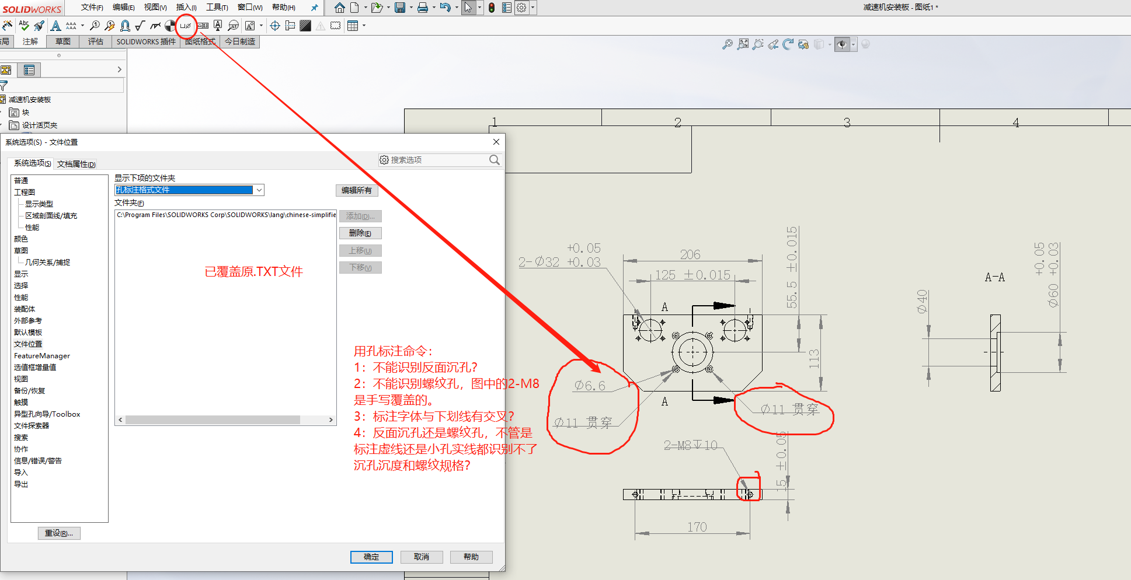Image resolution: width=1131 pixels, height=580 pixels.
Task: Pin the menu bar with the pushpin
Action: click(x=314, y=8)
